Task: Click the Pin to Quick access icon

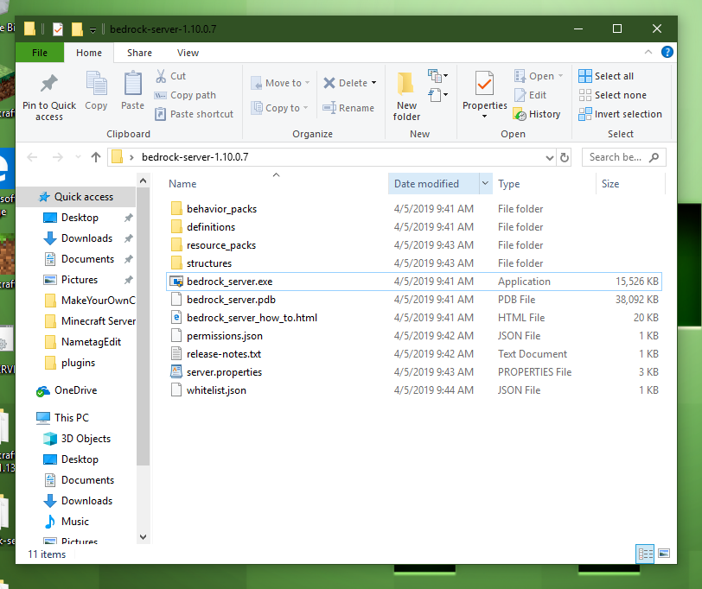Action: point(49,85)
